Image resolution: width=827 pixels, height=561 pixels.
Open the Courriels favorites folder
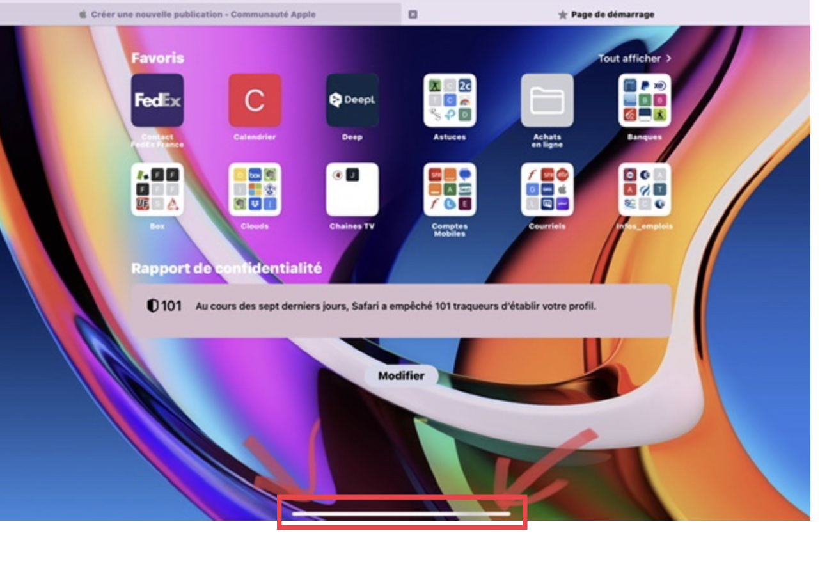pos(547,189)
